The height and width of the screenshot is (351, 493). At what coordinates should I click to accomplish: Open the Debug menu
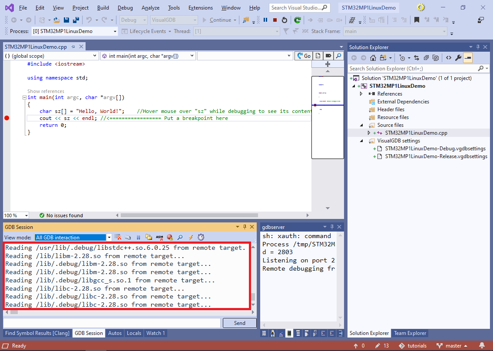pos(125,8)
